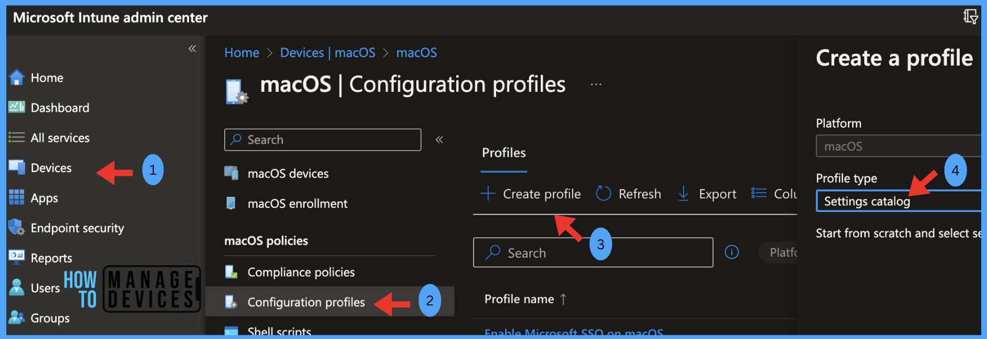Open Apps in the sidebar
The image size is (987, 339).
44,198
